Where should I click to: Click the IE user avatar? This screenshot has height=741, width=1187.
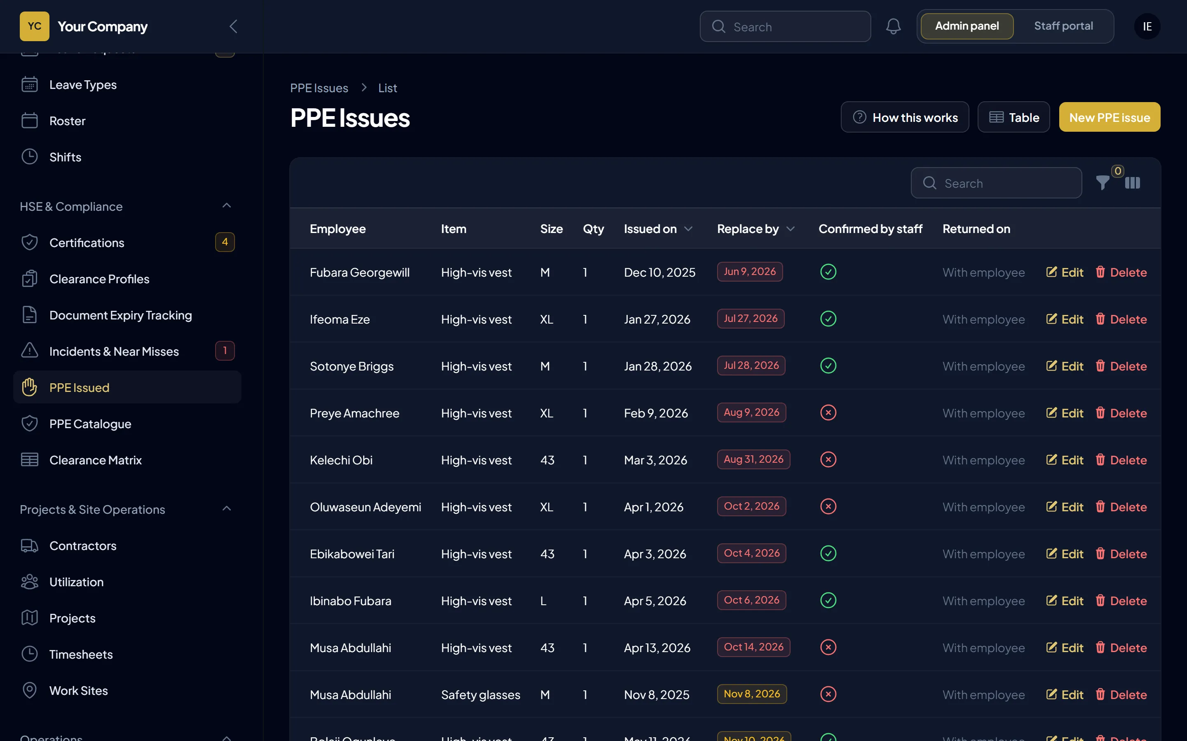tap(1147, 26)
